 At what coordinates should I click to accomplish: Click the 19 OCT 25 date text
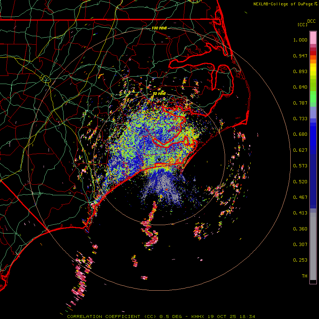[x=222, y=317]
